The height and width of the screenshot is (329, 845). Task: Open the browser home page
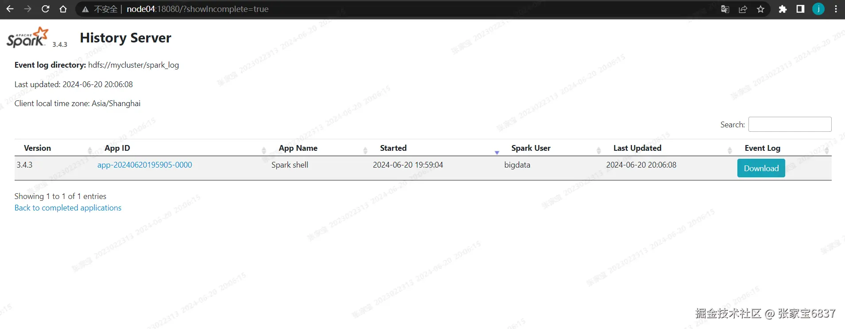coord(63,9)
